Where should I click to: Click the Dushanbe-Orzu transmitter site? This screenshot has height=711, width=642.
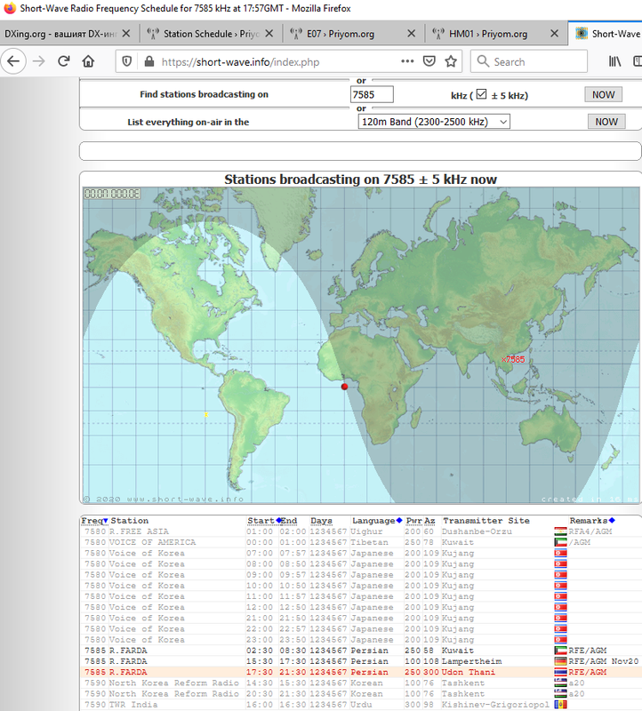click(x=477, y=531)
